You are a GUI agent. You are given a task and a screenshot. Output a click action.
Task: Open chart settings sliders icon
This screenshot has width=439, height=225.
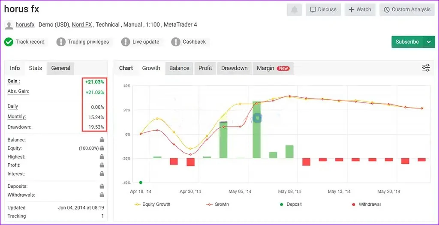pyautogui.click(x=426, y=68)
